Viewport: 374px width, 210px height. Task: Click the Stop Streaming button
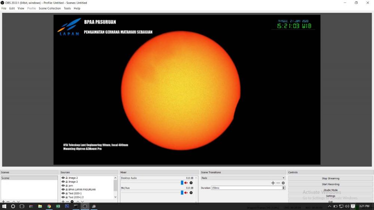coord(331,179)
